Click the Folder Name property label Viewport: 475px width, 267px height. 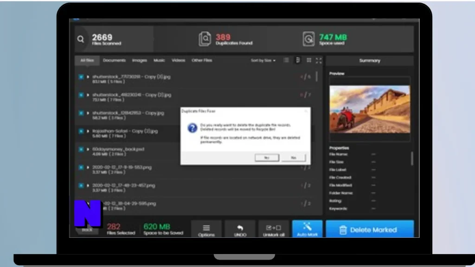340,193
